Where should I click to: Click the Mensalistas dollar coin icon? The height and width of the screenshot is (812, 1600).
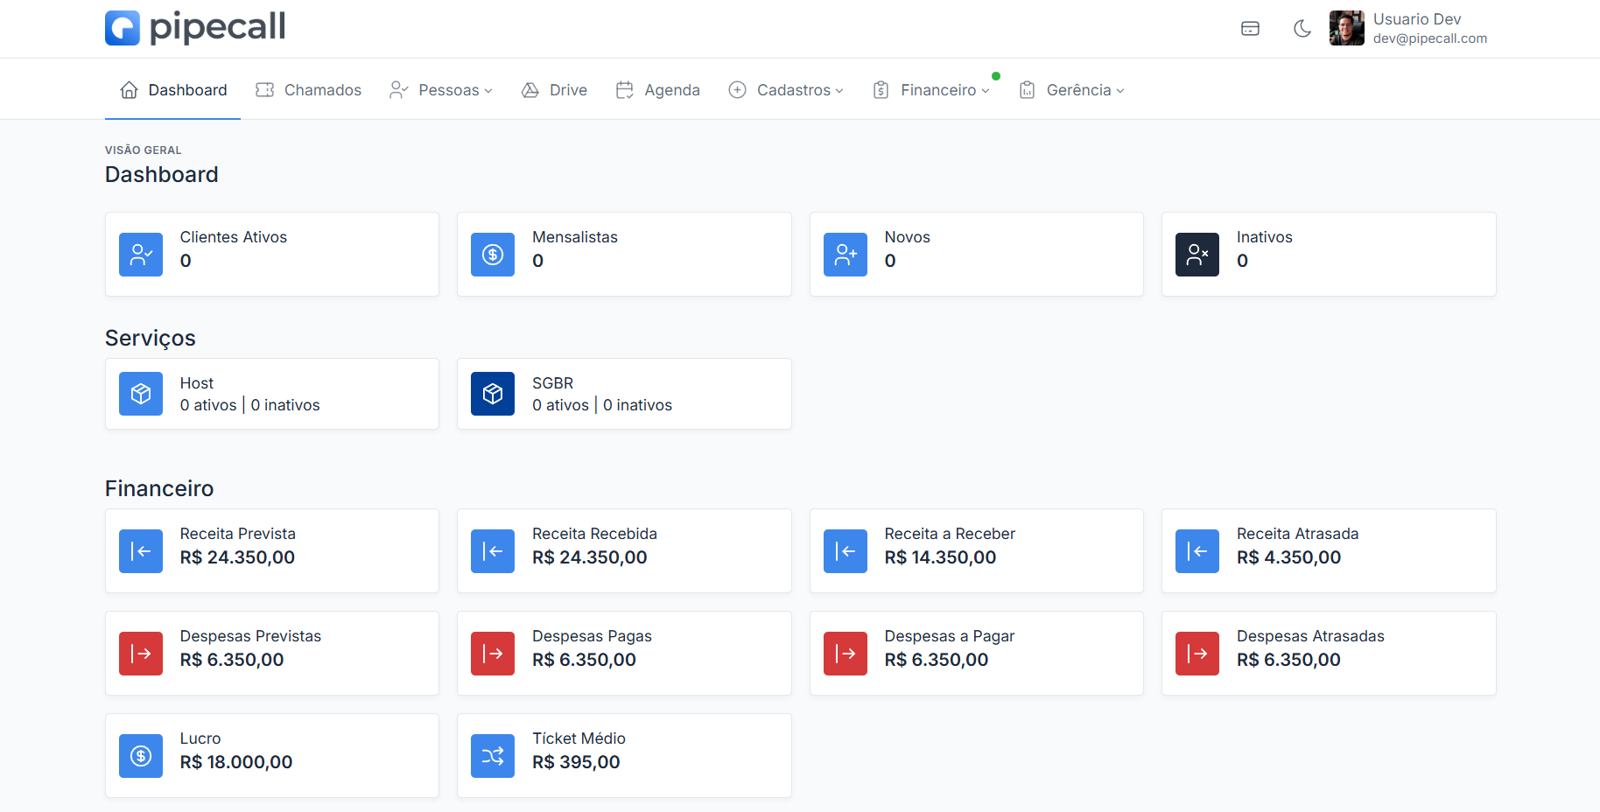click(493, 255)
